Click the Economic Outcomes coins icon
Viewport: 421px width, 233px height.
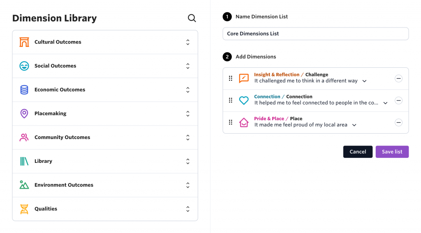[24, 90]
